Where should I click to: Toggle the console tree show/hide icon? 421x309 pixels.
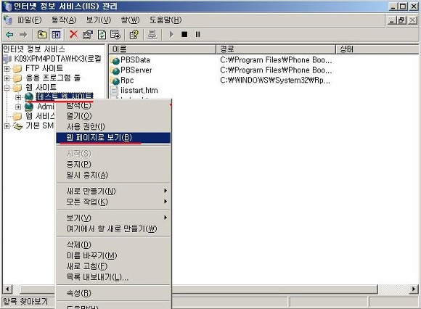coord(56,35)
